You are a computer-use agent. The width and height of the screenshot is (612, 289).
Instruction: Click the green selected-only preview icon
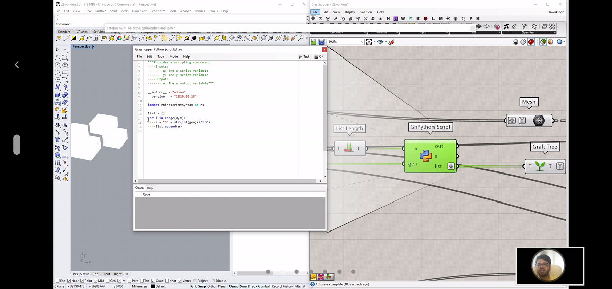tap(543, 42)
